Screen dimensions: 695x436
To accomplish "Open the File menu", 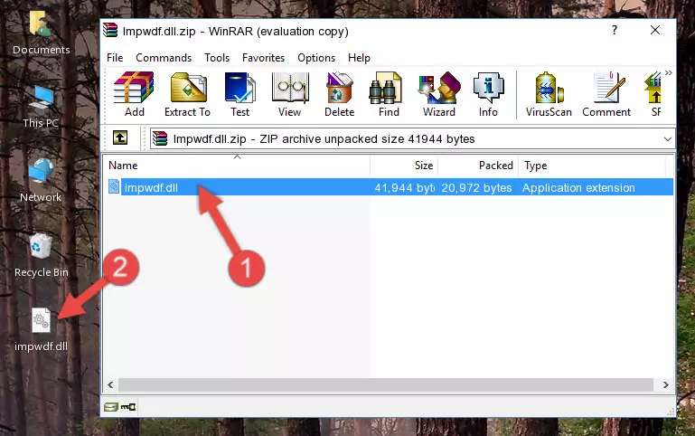I will 115,58.
